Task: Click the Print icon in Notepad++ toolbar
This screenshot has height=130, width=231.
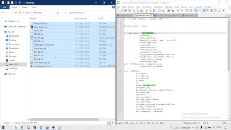Action: pos(141,10)
